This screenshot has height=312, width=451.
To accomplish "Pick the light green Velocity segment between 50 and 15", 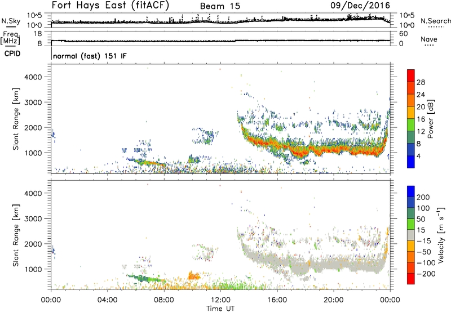I will point(411,224).
